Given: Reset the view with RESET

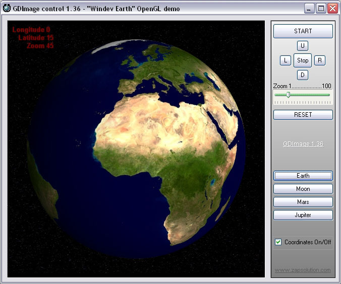Looking at the screenshot, I should pyautogui.click(x=303, y=115).
